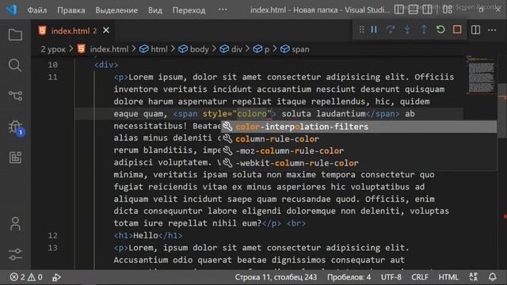
Task: Open the Выделение menu
Action: tap(116, 10)
